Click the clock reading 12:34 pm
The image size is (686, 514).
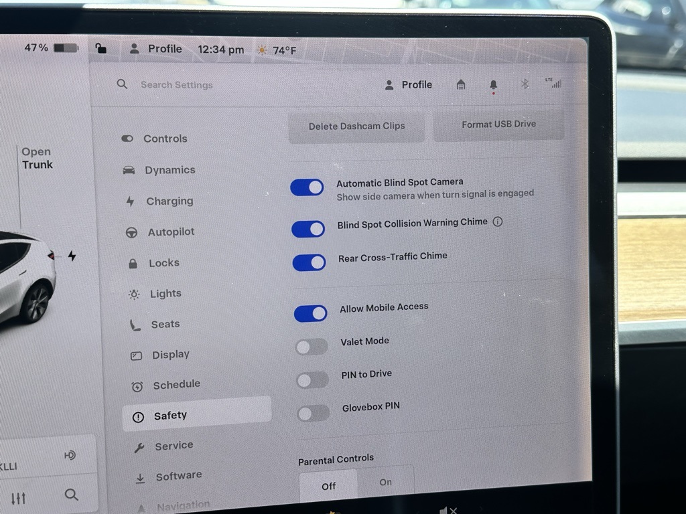[221, 50]
